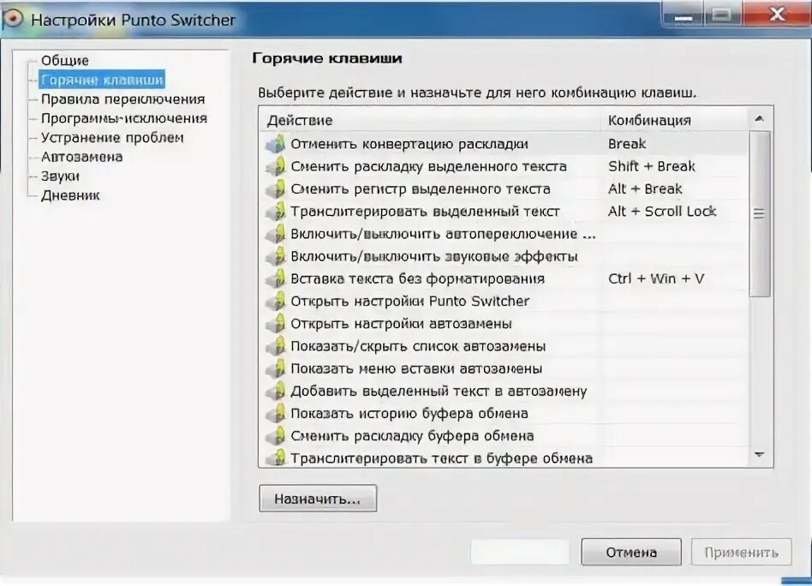Select row "Отменить конвертацию раскладки"
The width and height of the screenshot is (812, 586).
click(x=505, y=144)
